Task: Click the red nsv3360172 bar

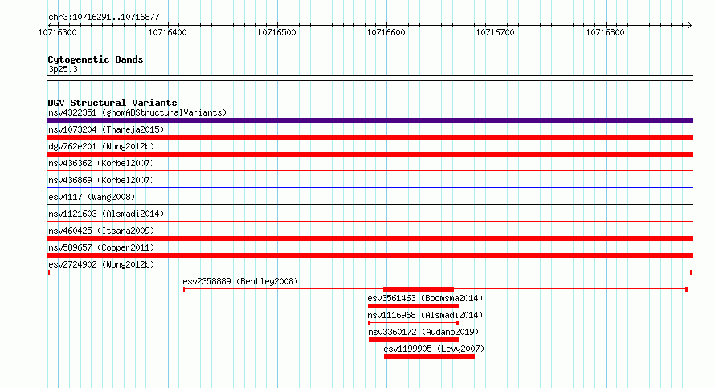Action: click(414, 340)
